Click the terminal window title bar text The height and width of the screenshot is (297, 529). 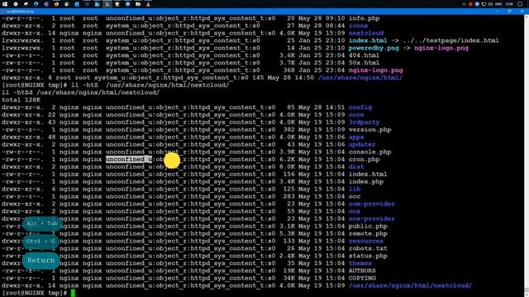[20, 12]
